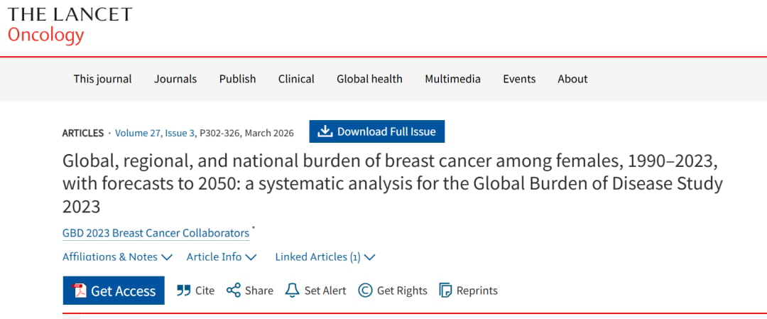Click the Download Full Issue button
This screenshot has width=767, height=319.
376,131
